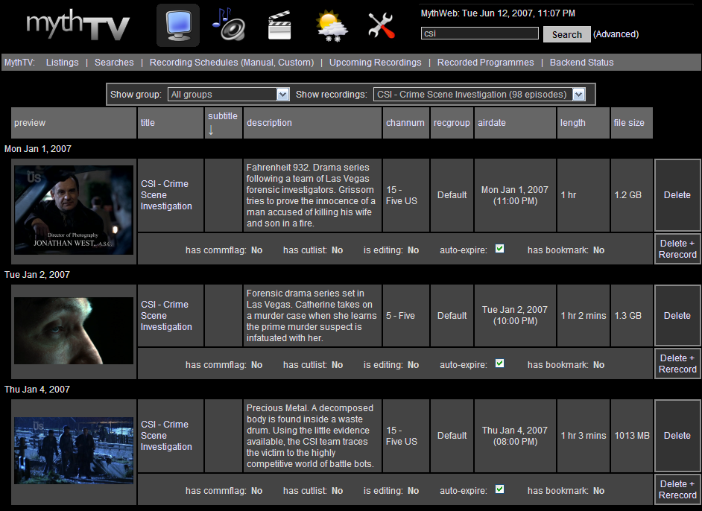This screenshot has width=702, height=511.
Task: Sort by the recgroup column header
Action: point(452,123)
